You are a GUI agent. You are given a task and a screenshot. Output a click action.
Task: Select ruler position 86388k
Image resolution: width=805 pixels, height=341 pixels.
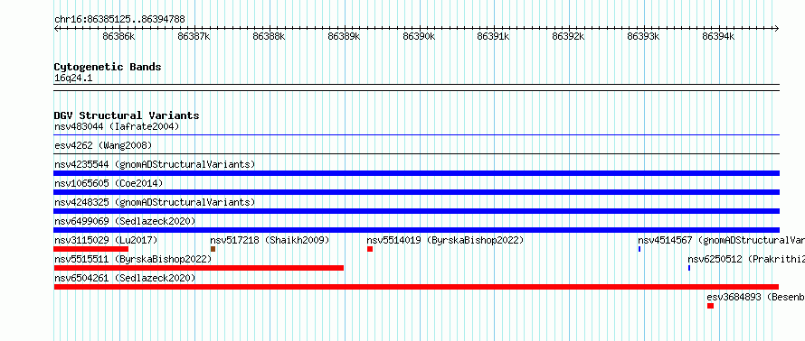click(269, 36)
